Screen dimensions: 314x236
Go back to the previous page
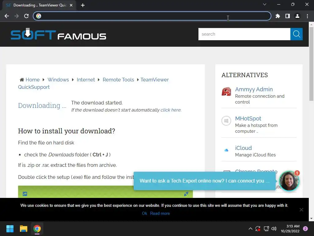click(7, 16)
